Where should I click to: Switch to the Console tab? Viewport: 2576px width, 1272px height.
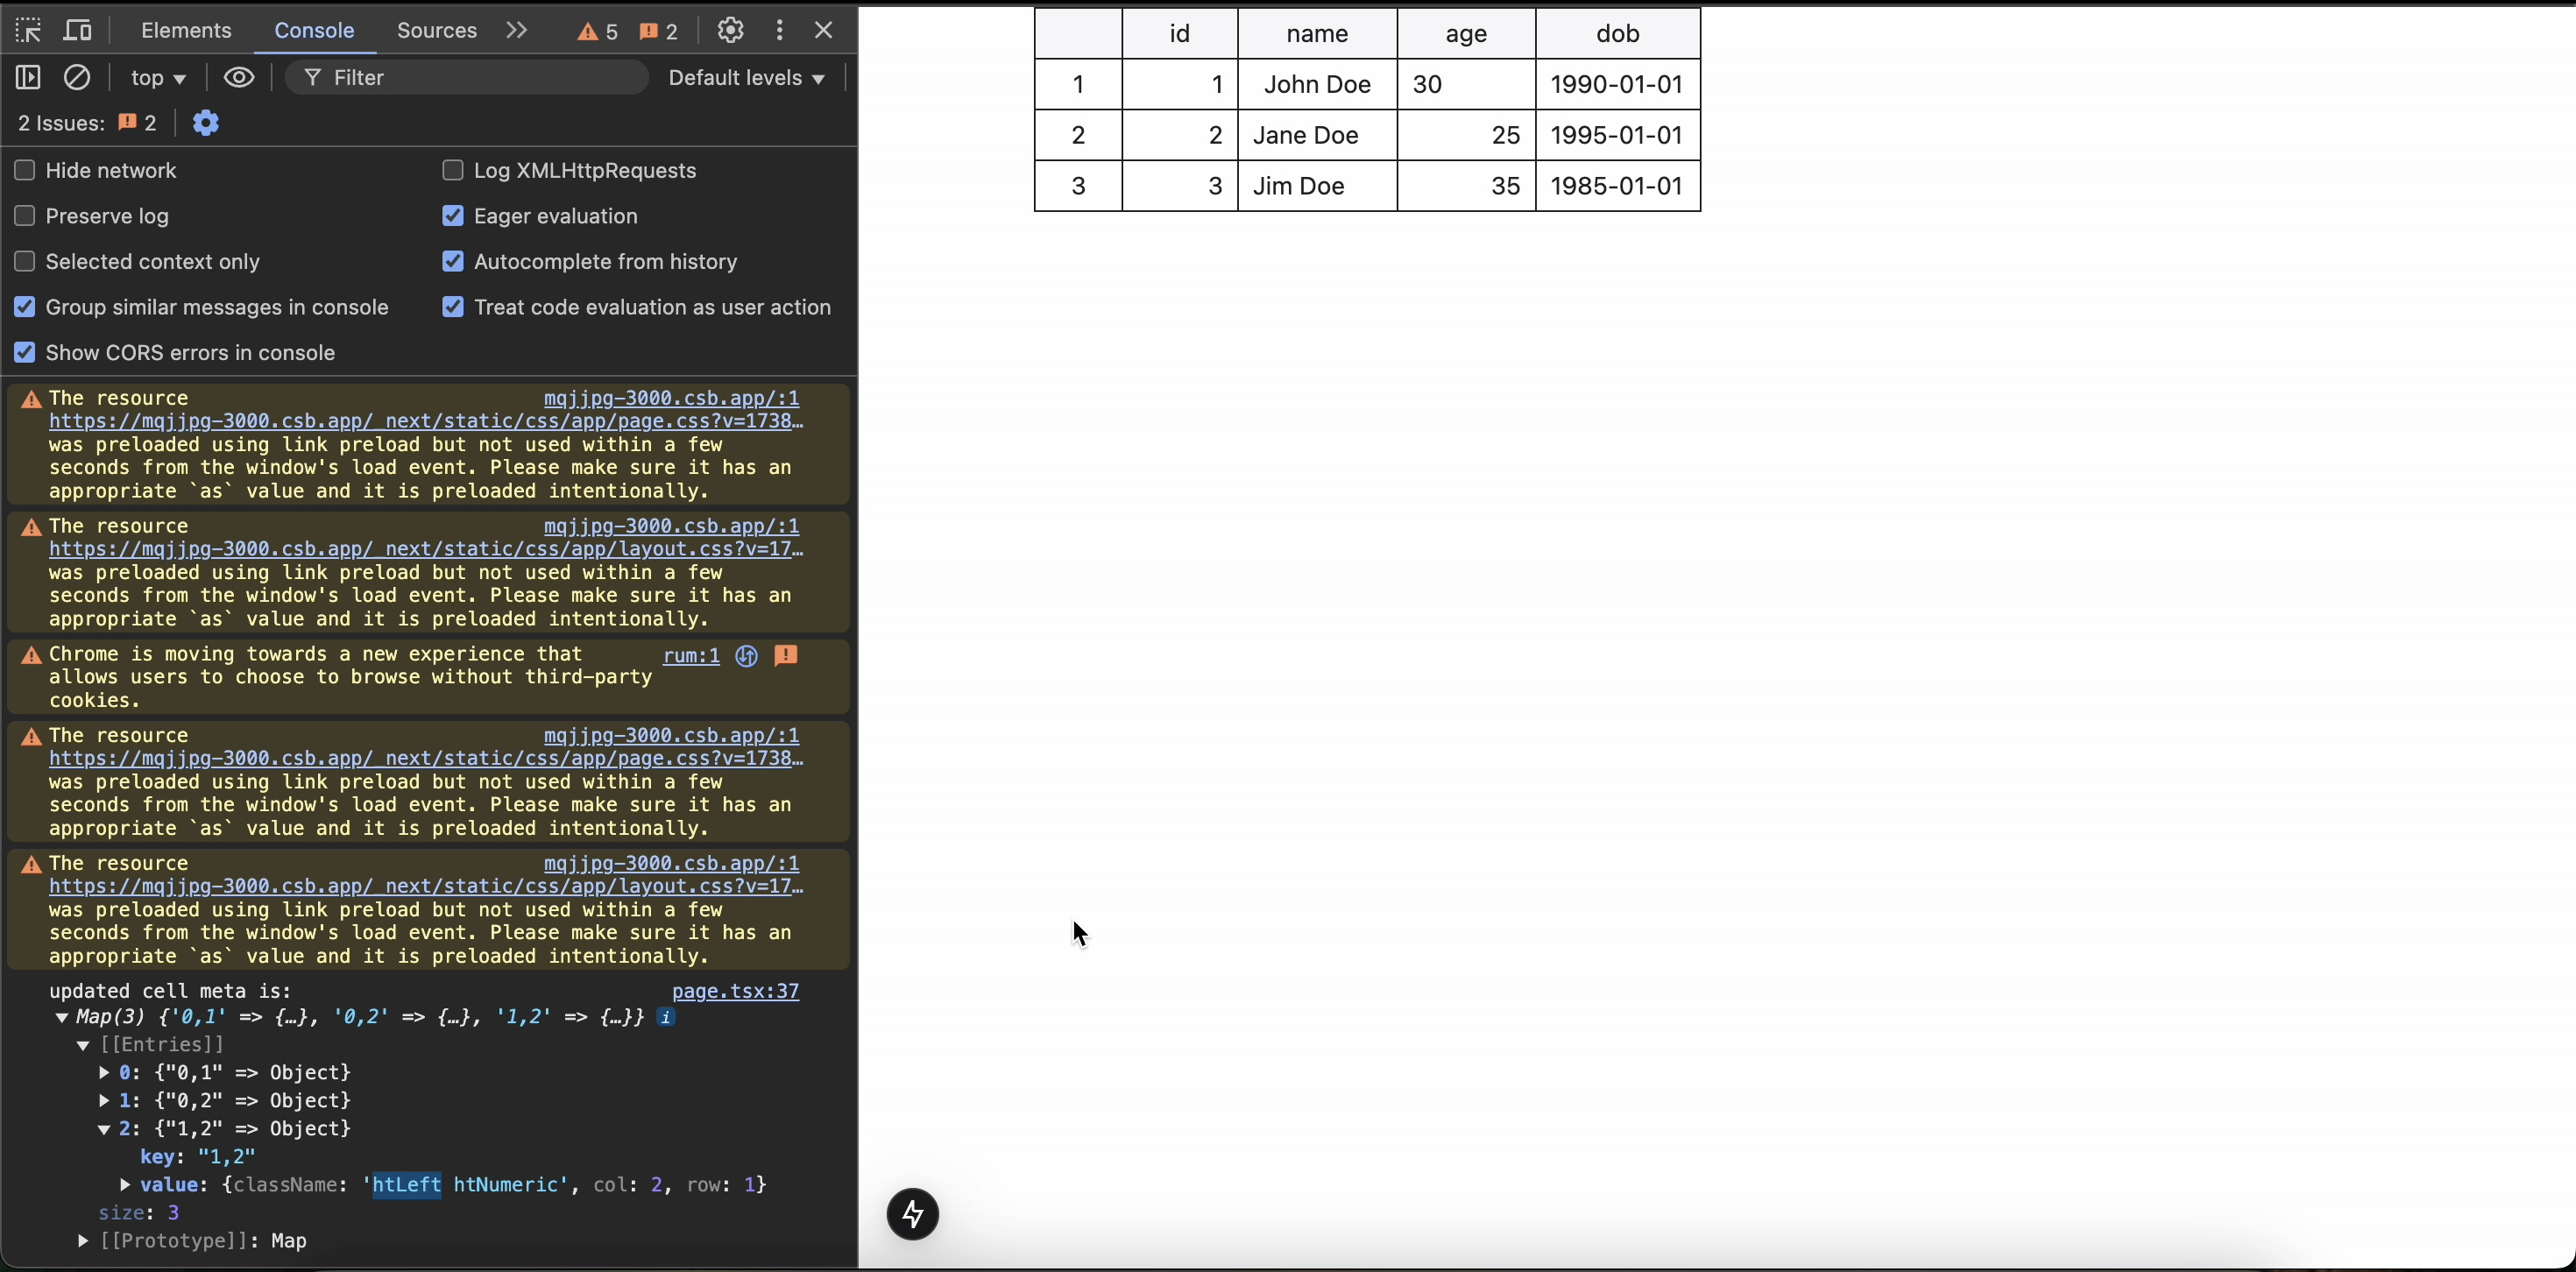[314, 31]
